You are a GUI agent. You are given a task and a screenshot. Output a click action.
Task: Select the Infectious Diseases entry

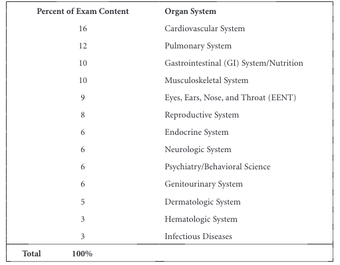click(198, 236)
